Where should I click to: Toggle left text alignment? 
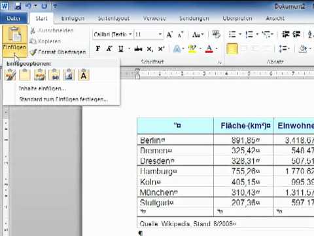[232, 49]
